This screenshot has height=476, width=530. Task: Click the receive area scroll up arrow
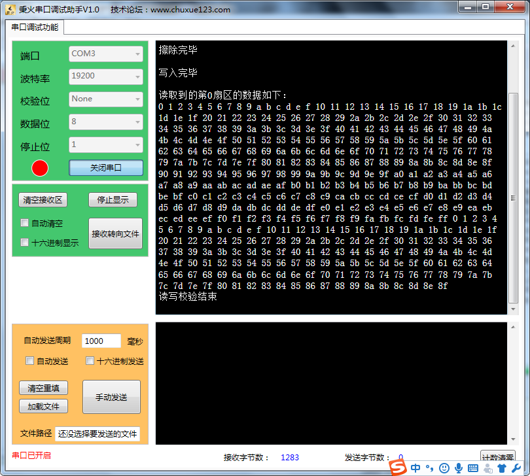513,46
